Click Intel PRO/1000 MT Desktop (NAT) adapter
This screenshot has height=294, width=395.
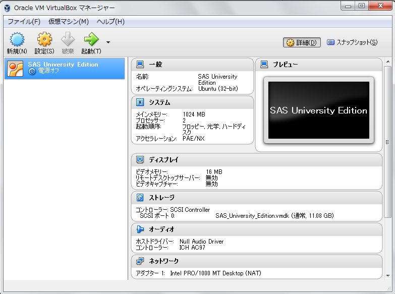point(215,273)
